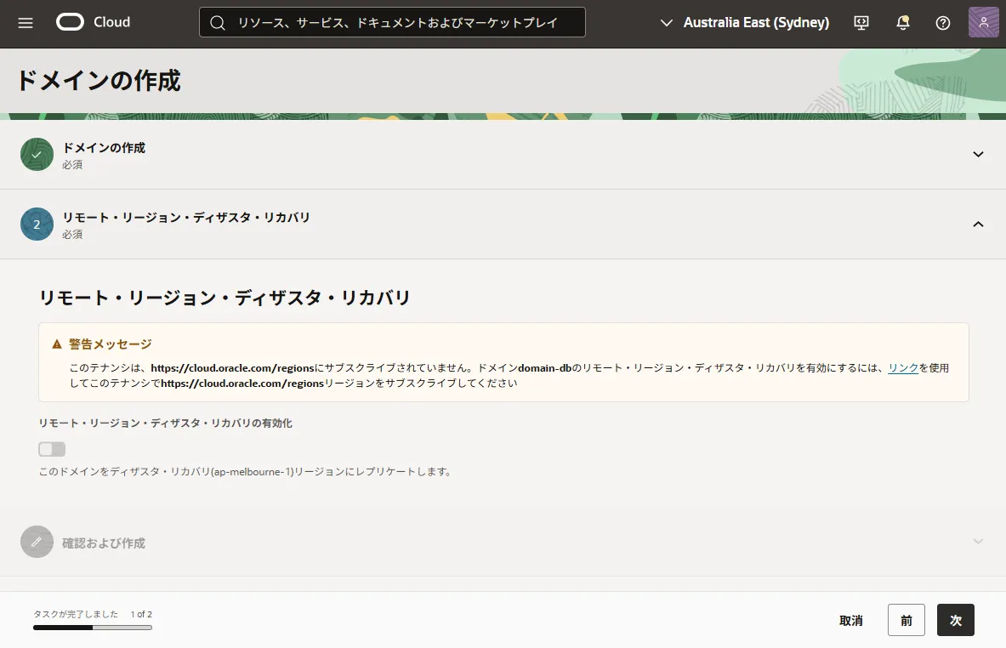Open the notifications bell
The width and height of the screenshot is (1006, 648).
coord(901,23)
